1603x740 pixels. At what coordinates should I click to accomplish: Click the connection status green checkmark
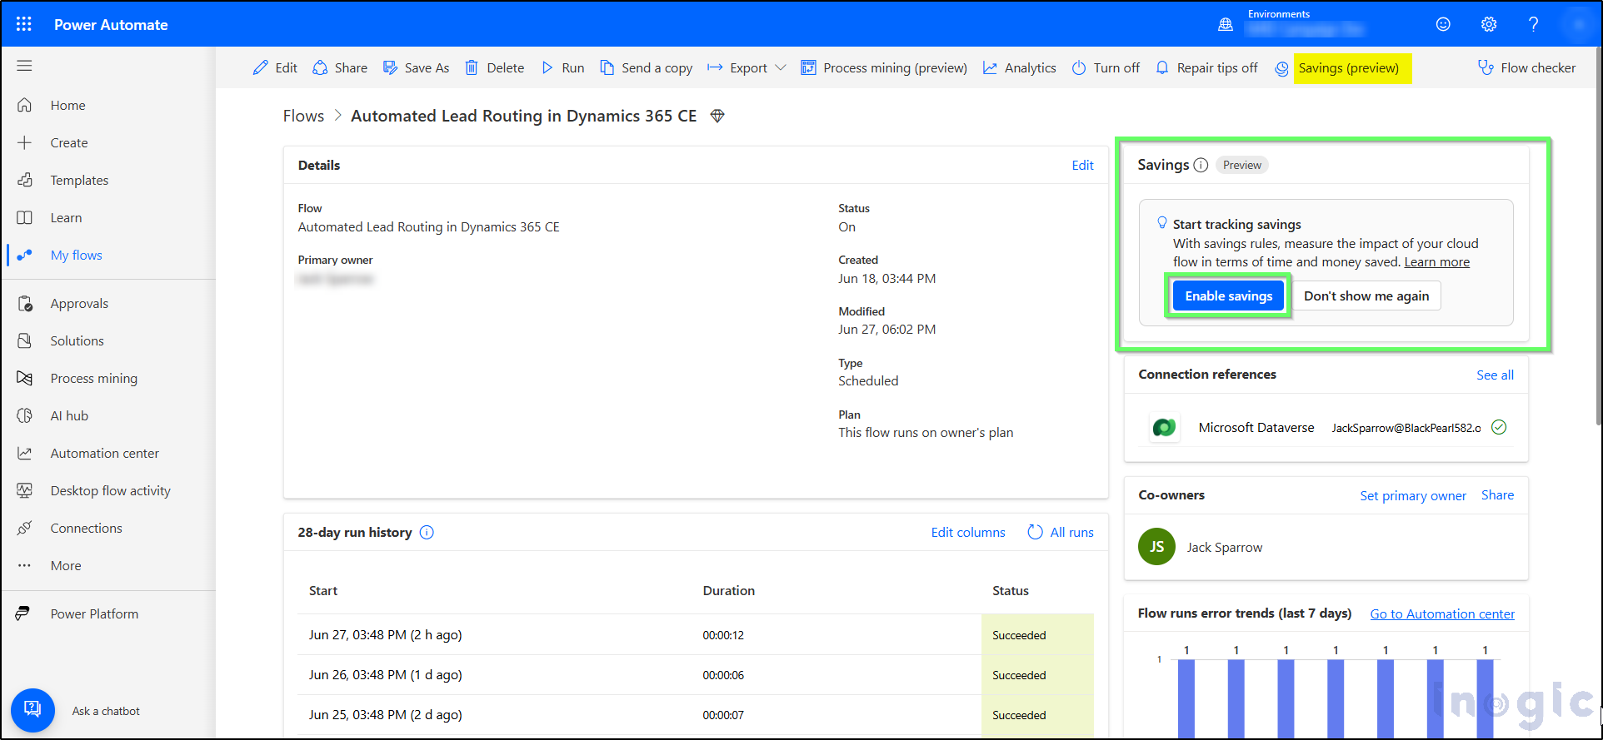[1499, 427]
